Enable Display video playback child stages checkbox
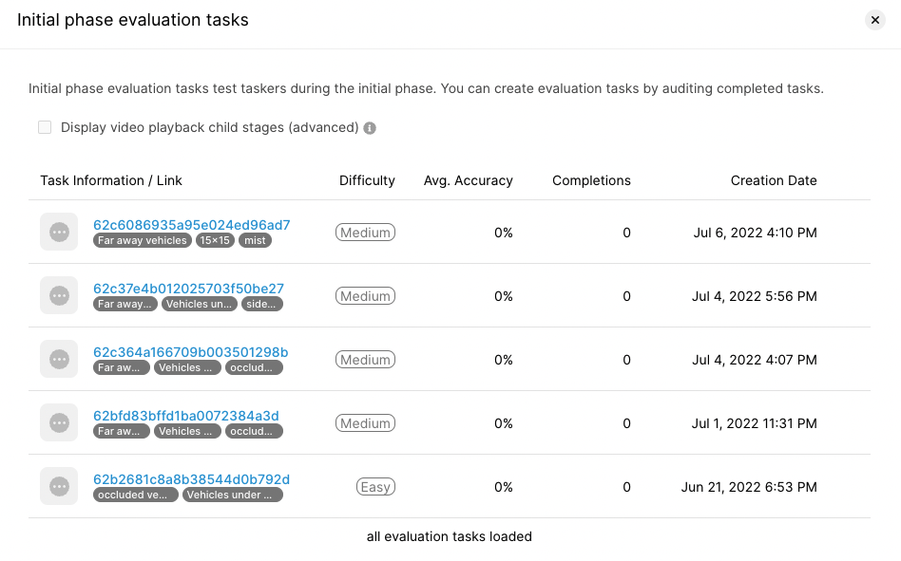The width and height of the screenshot is (901, 561). (45, 127)
